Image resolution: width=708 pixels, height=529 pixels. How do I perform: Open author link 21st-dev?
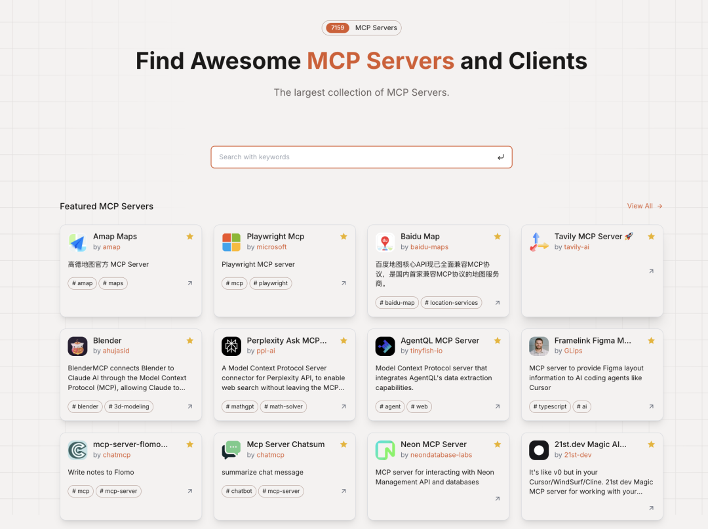(578, 455)
